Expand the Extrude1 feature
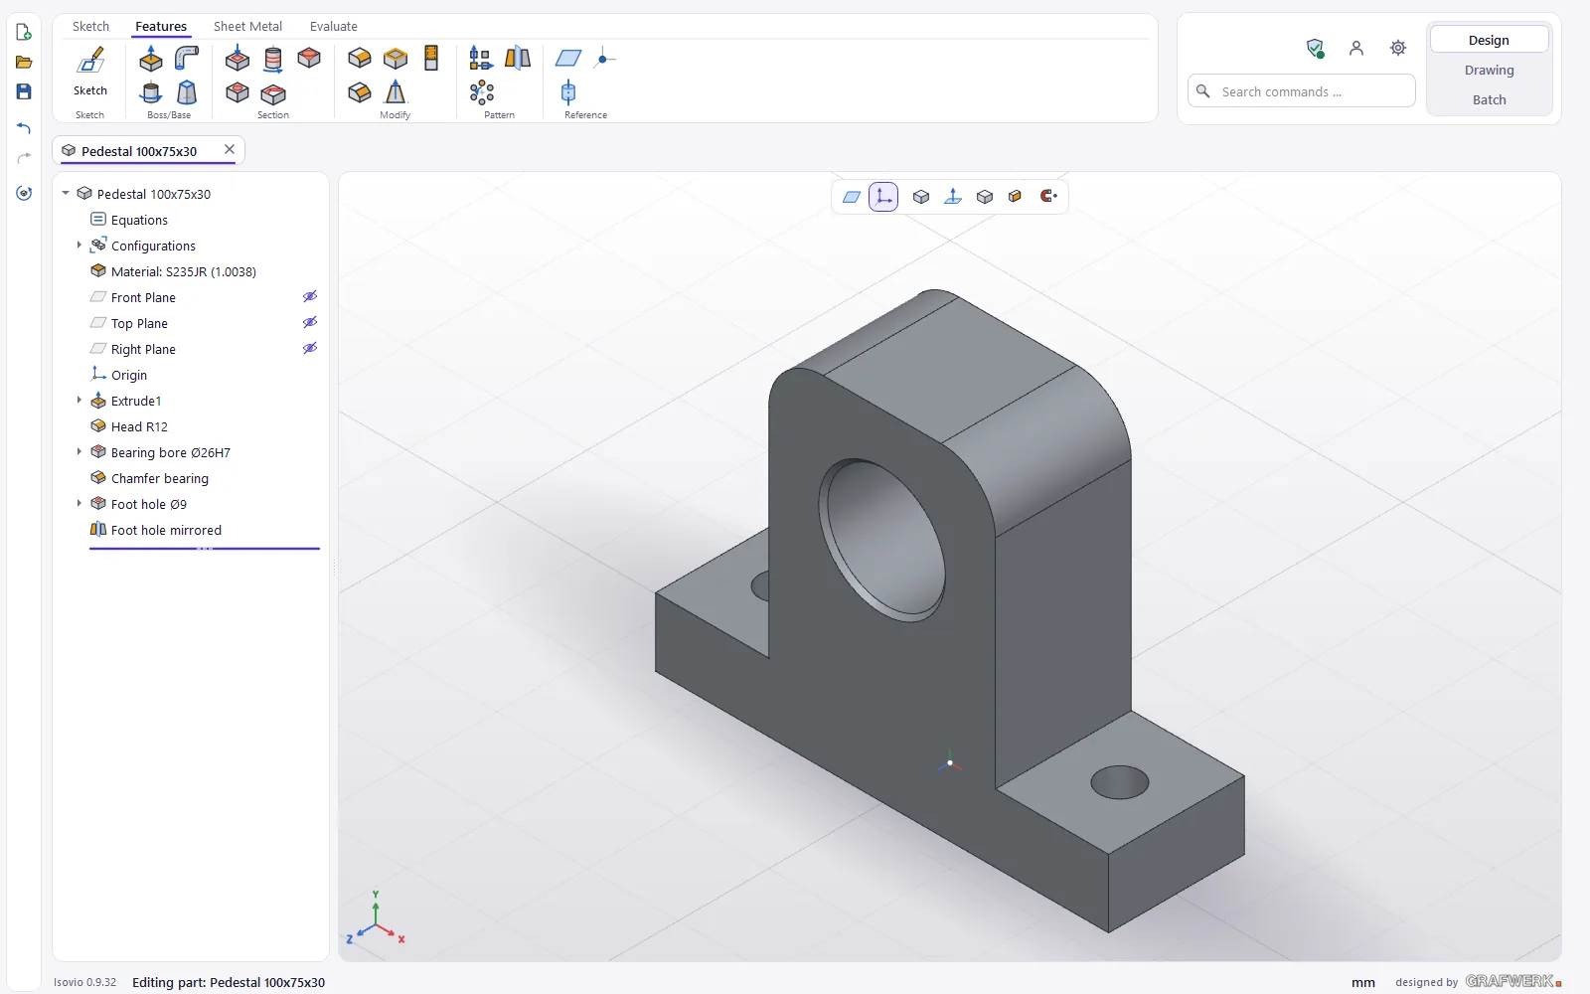1590x994 pixels. [x=79, y=400]
